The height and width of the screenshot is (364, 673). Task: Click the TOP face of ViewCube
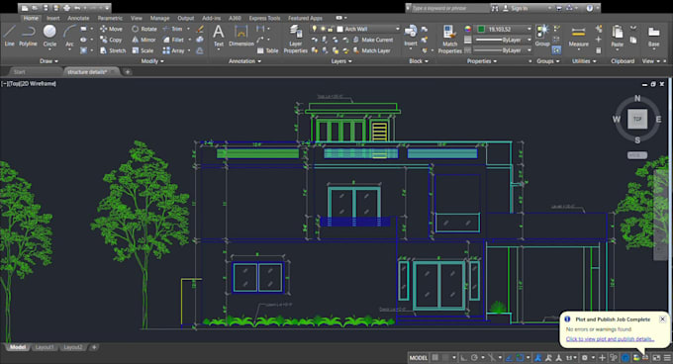(x=637, y=119)
